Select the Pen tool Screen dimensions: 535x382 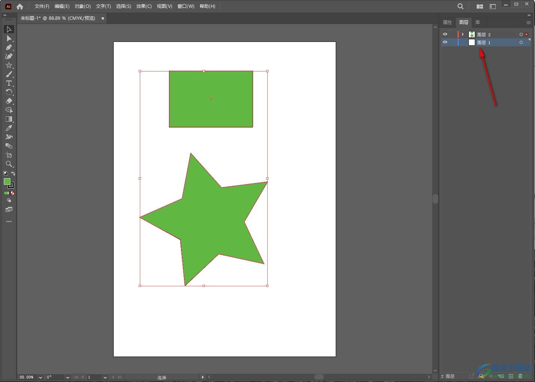pos(9,47)
